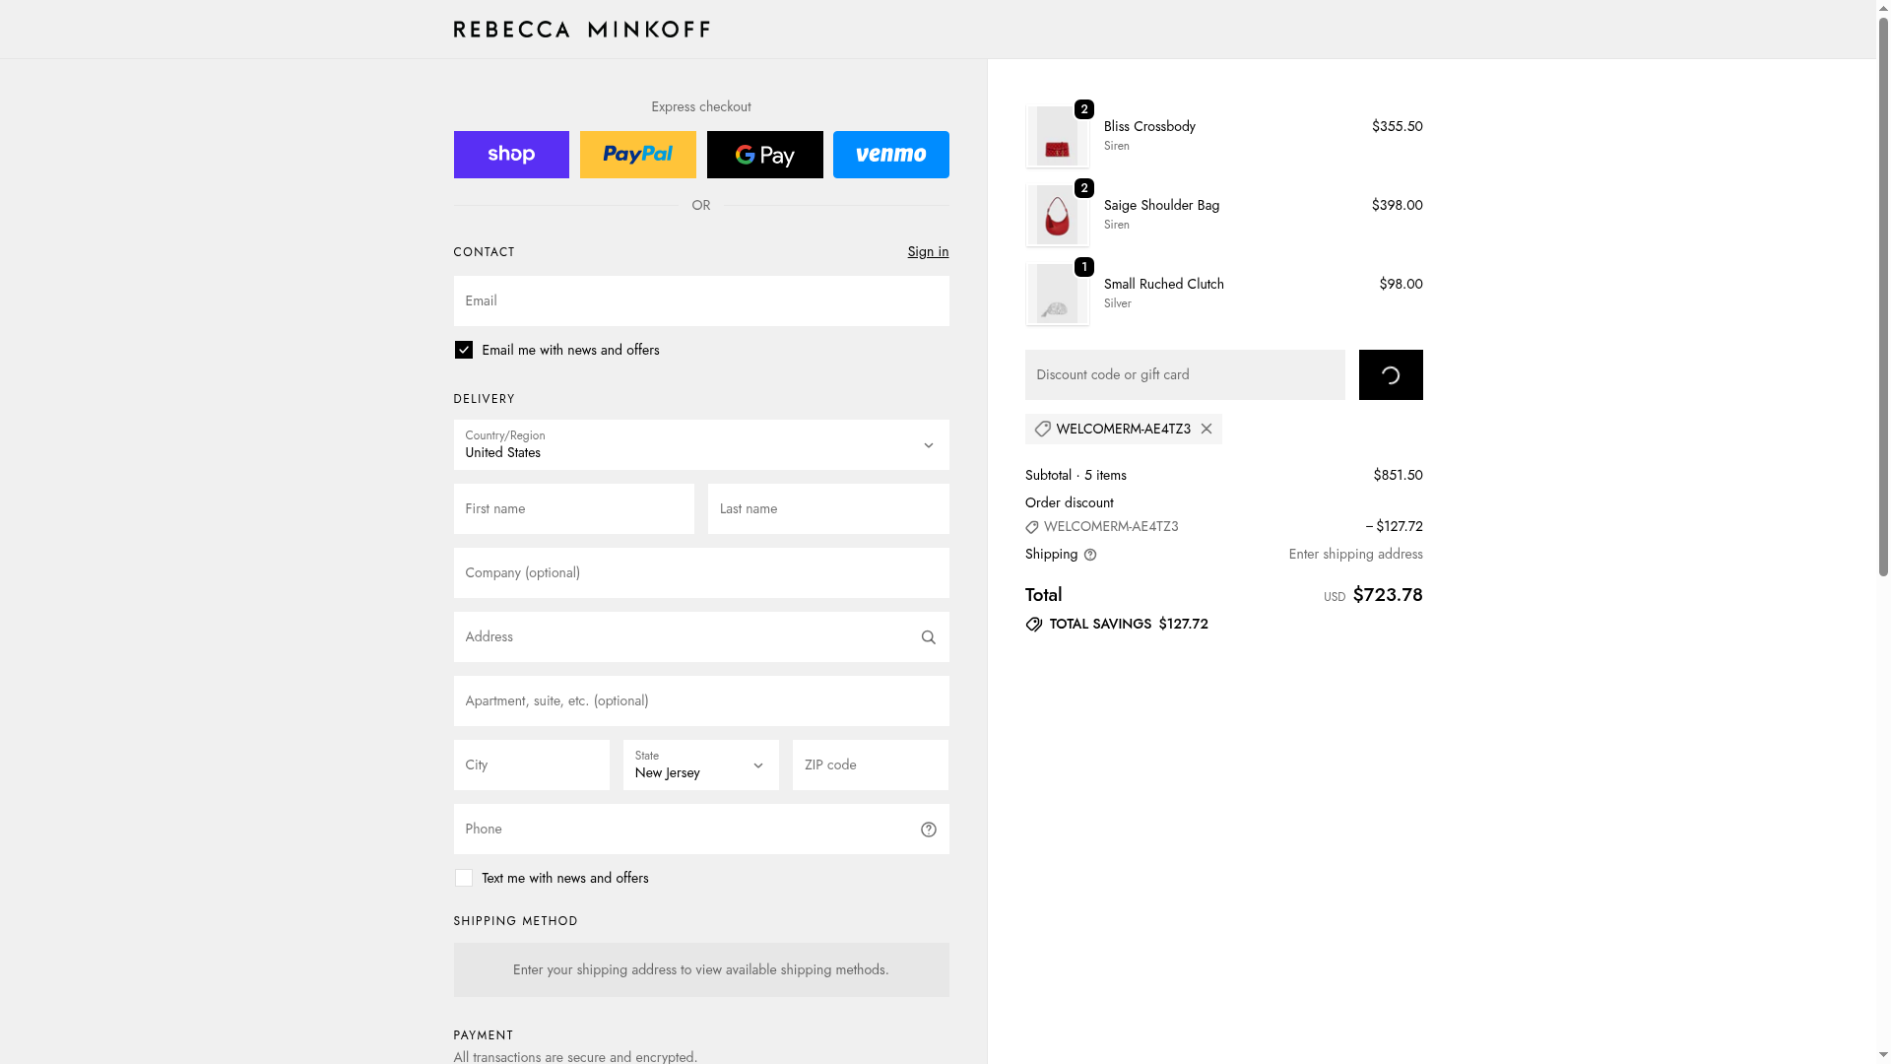Click Rebecca Minkoff logo
Screen dimensions: 1891x1064
tap(581, 30)
